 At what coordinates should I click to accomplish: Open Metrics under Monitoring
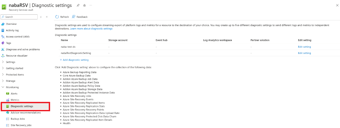point(15,100)
